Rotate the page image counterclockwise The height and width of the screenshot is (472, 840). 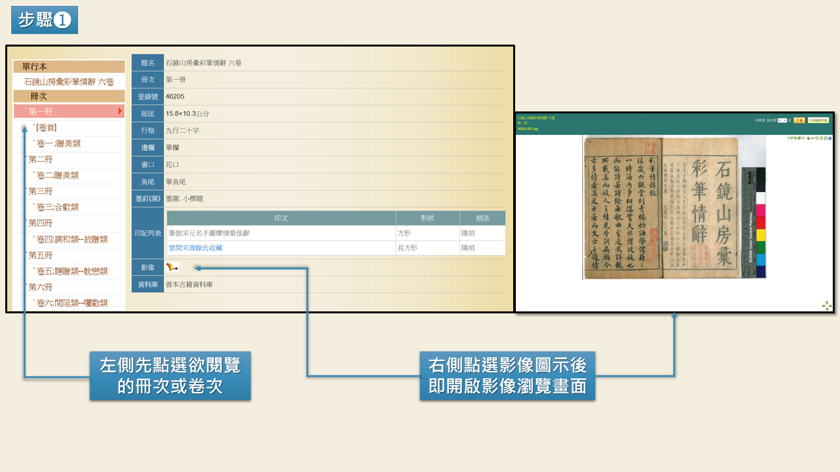tap(817, 138)
